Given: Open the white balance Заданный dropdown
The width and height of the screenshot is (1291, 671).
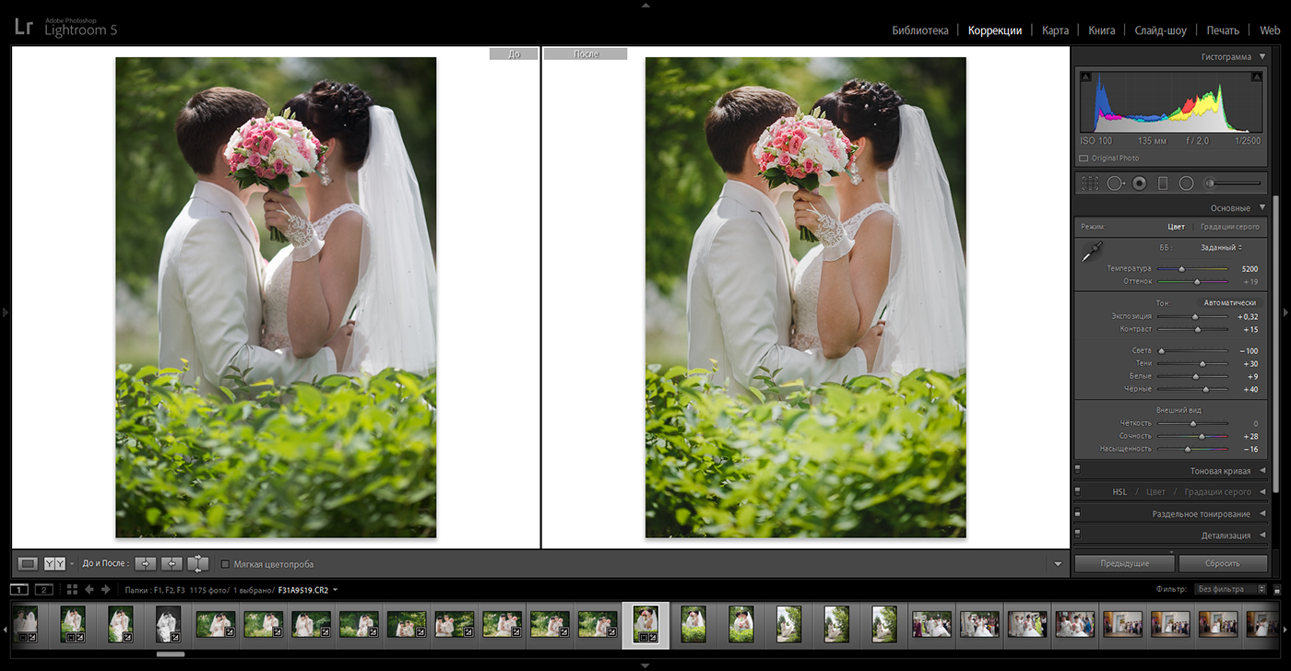Looking at the screenshot, I should [x=1221, y=248].
